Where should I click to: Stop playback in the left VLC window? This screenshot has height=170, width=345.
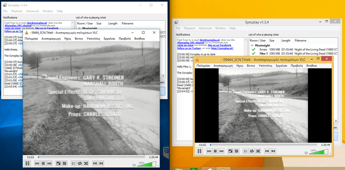43,163
